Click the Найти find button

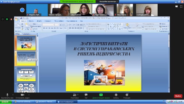pos(163,24)
